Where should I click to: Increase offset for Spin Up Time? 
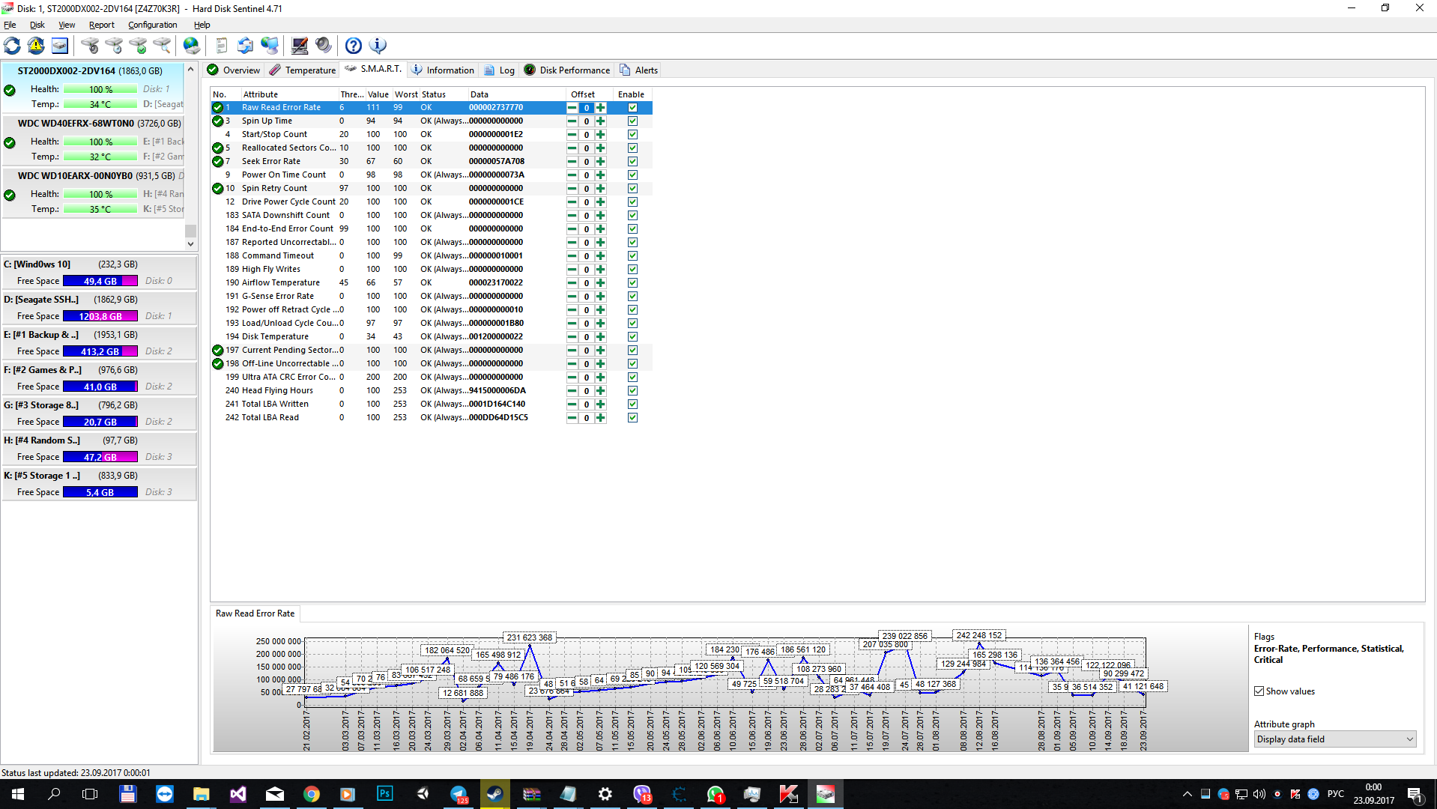click(600, 121)
